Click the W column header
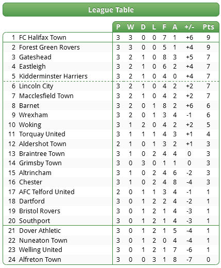Screen dimensions: 221x268 (x=130, y=27)
